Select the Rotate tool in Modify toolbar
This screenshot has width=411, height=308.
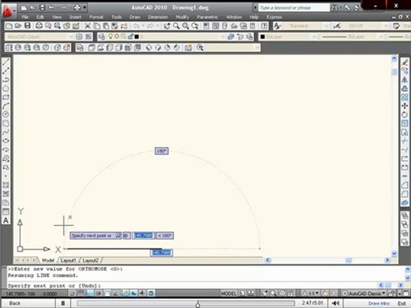pyautogui.click(x=404, y=115)
